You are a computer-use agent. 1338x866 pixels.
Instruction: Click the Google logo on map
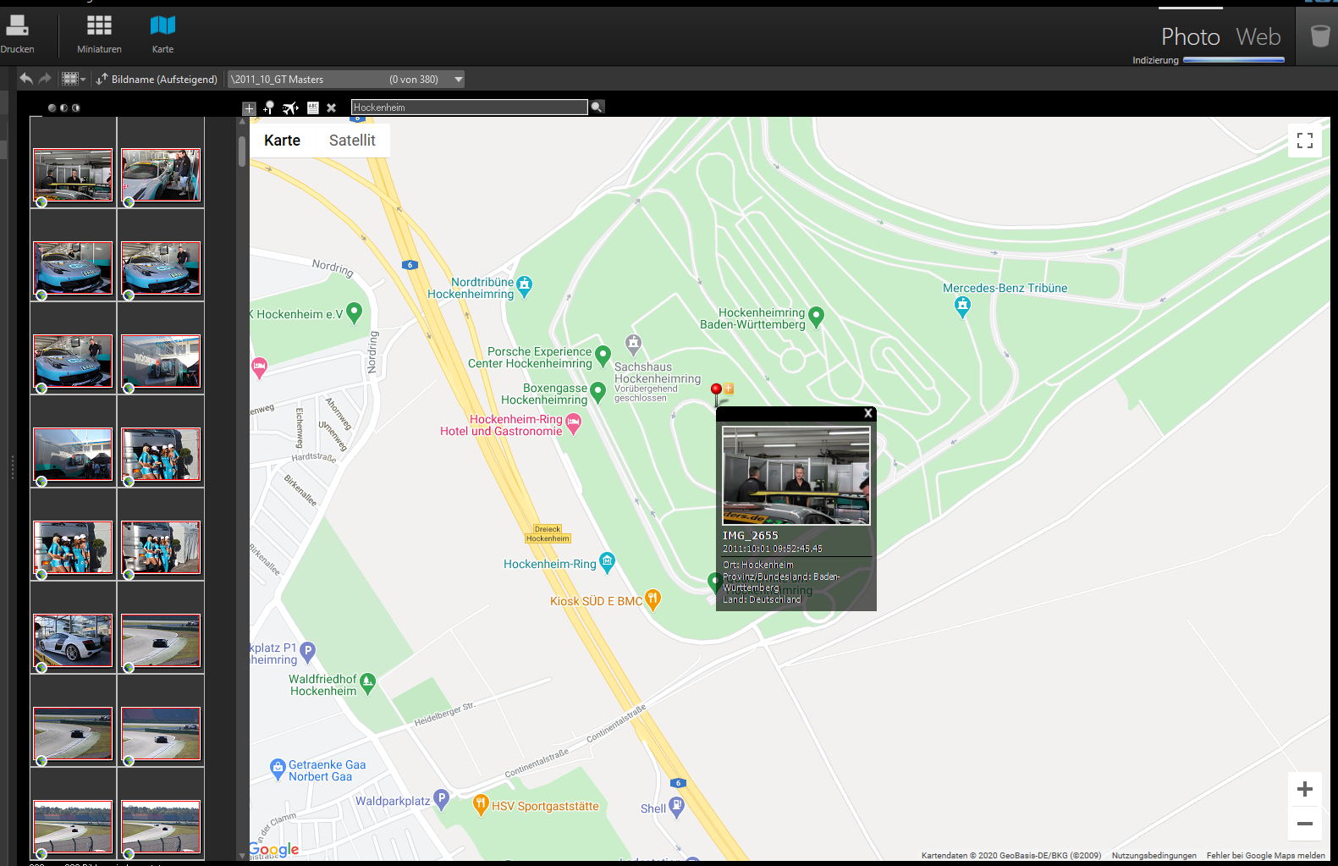click(x=274, y=849)
